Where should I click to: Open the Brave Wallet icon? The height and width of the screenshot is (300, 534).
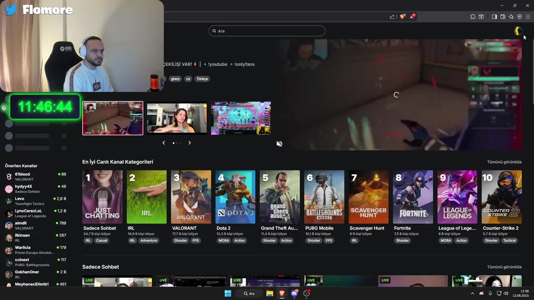tap(503, 17)
